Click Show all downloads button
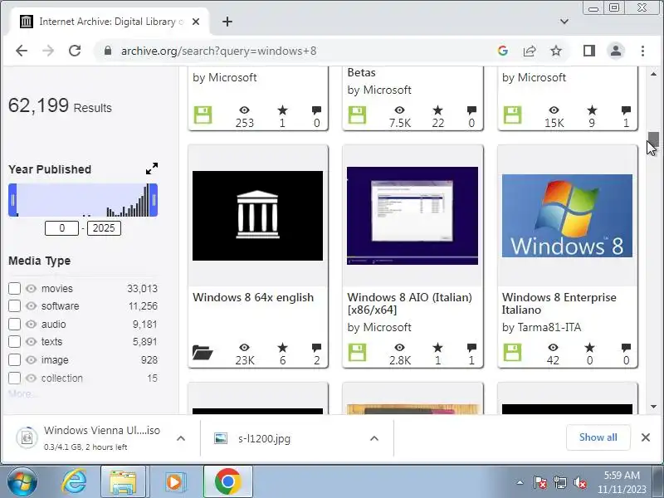Image resolution: width=664 pixels, height=498 pixels. pos(598,437)
